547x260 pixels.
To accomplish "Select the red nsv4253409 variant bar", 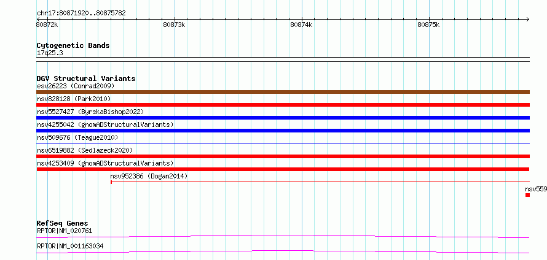I will click(283, 169).
